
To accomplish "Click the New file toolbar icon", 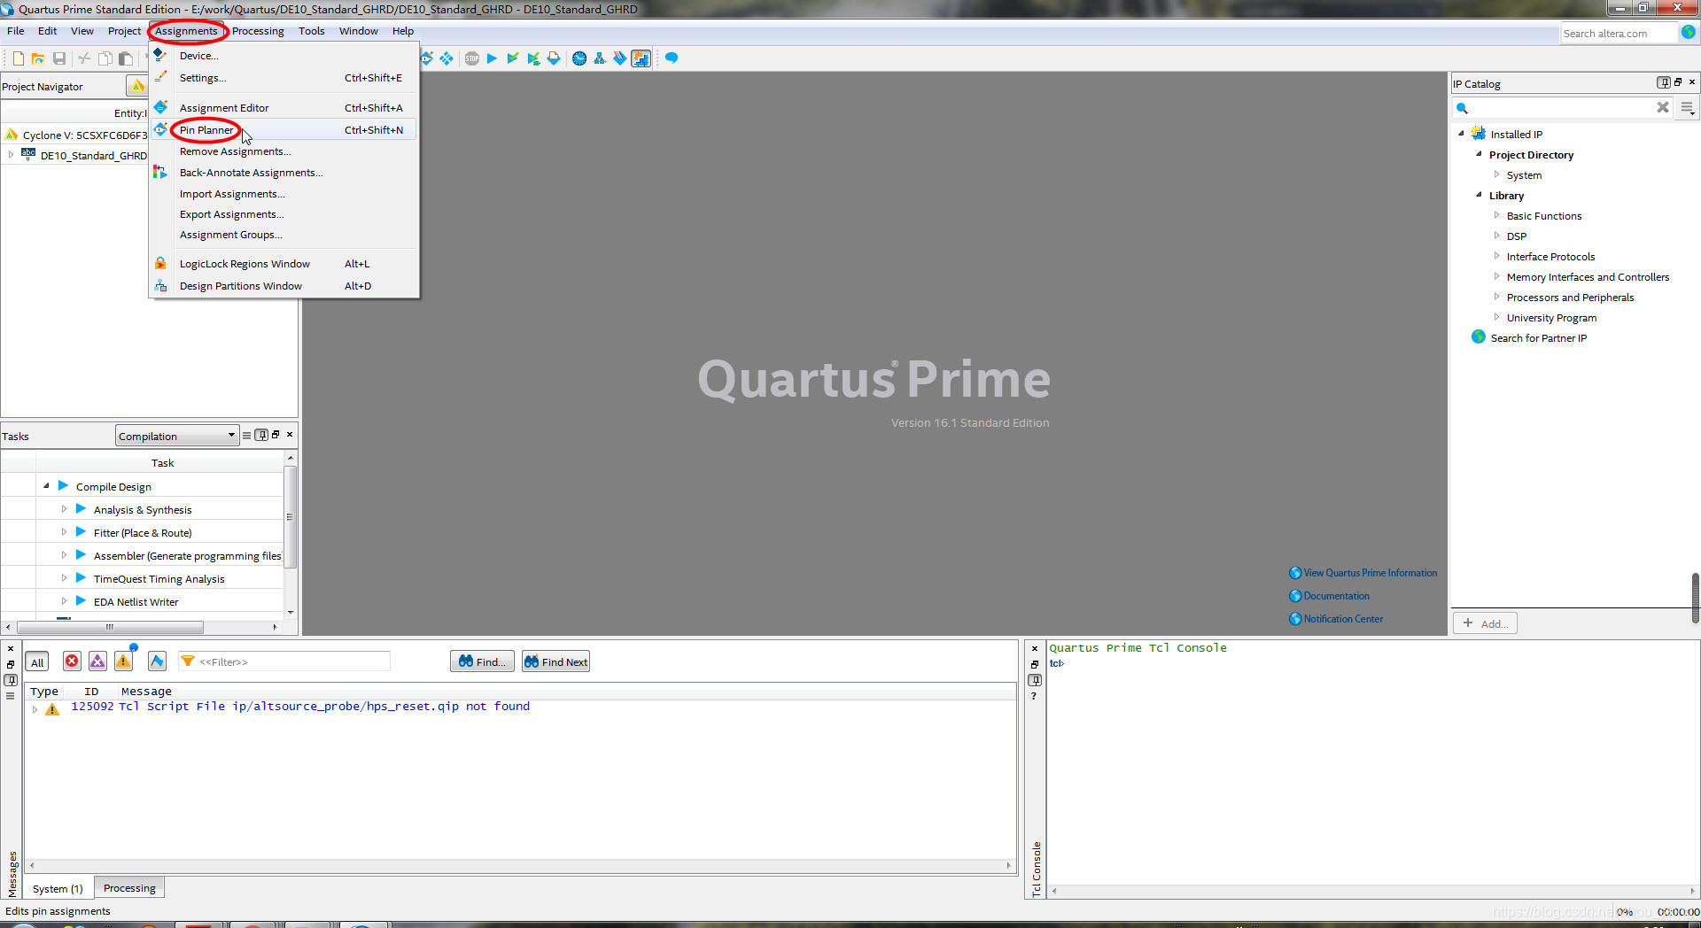I will [x=18, y=58].
